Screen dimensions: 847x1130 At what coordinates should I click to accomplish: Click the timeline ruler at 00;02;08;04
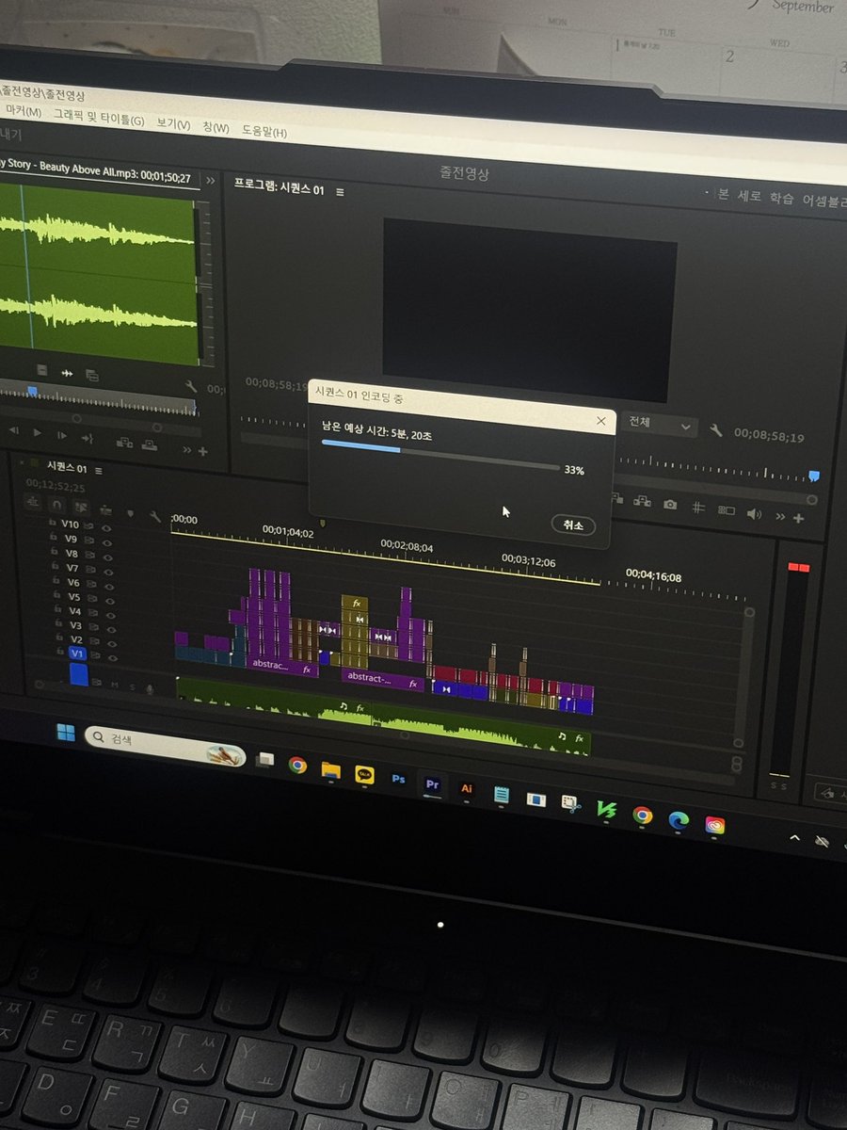[407, 547]
